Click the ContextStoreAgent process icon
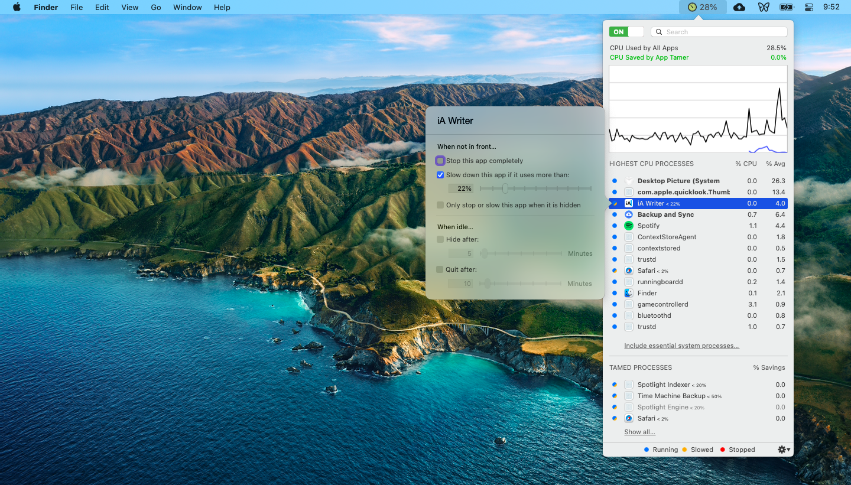Screen dimensions: 851x485 [629, 237]
